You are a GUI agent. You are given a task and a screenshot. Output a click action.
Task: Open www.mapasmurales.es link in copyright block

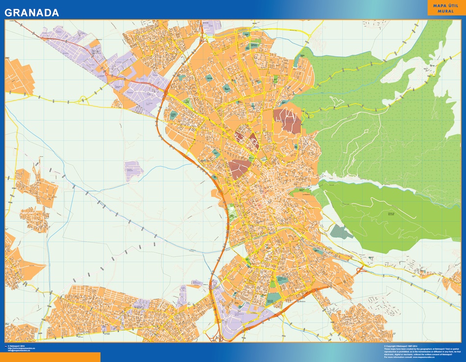tap(424, 357)
